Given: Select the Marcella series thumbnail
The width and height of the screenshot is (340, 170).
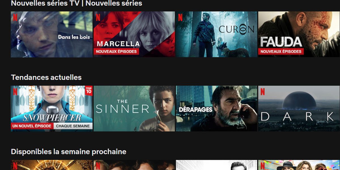Looking at the screenshot, I should (x=134, y=34).
